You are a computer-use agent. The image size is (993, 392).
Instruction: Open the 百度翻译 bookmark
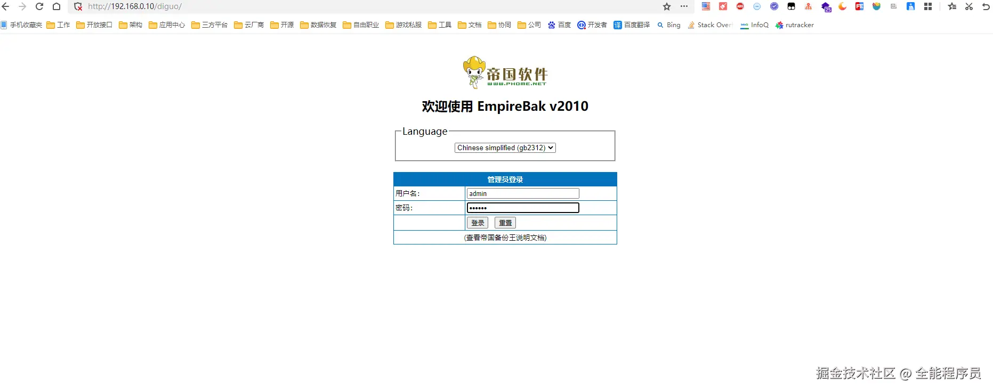pos(632,25)
